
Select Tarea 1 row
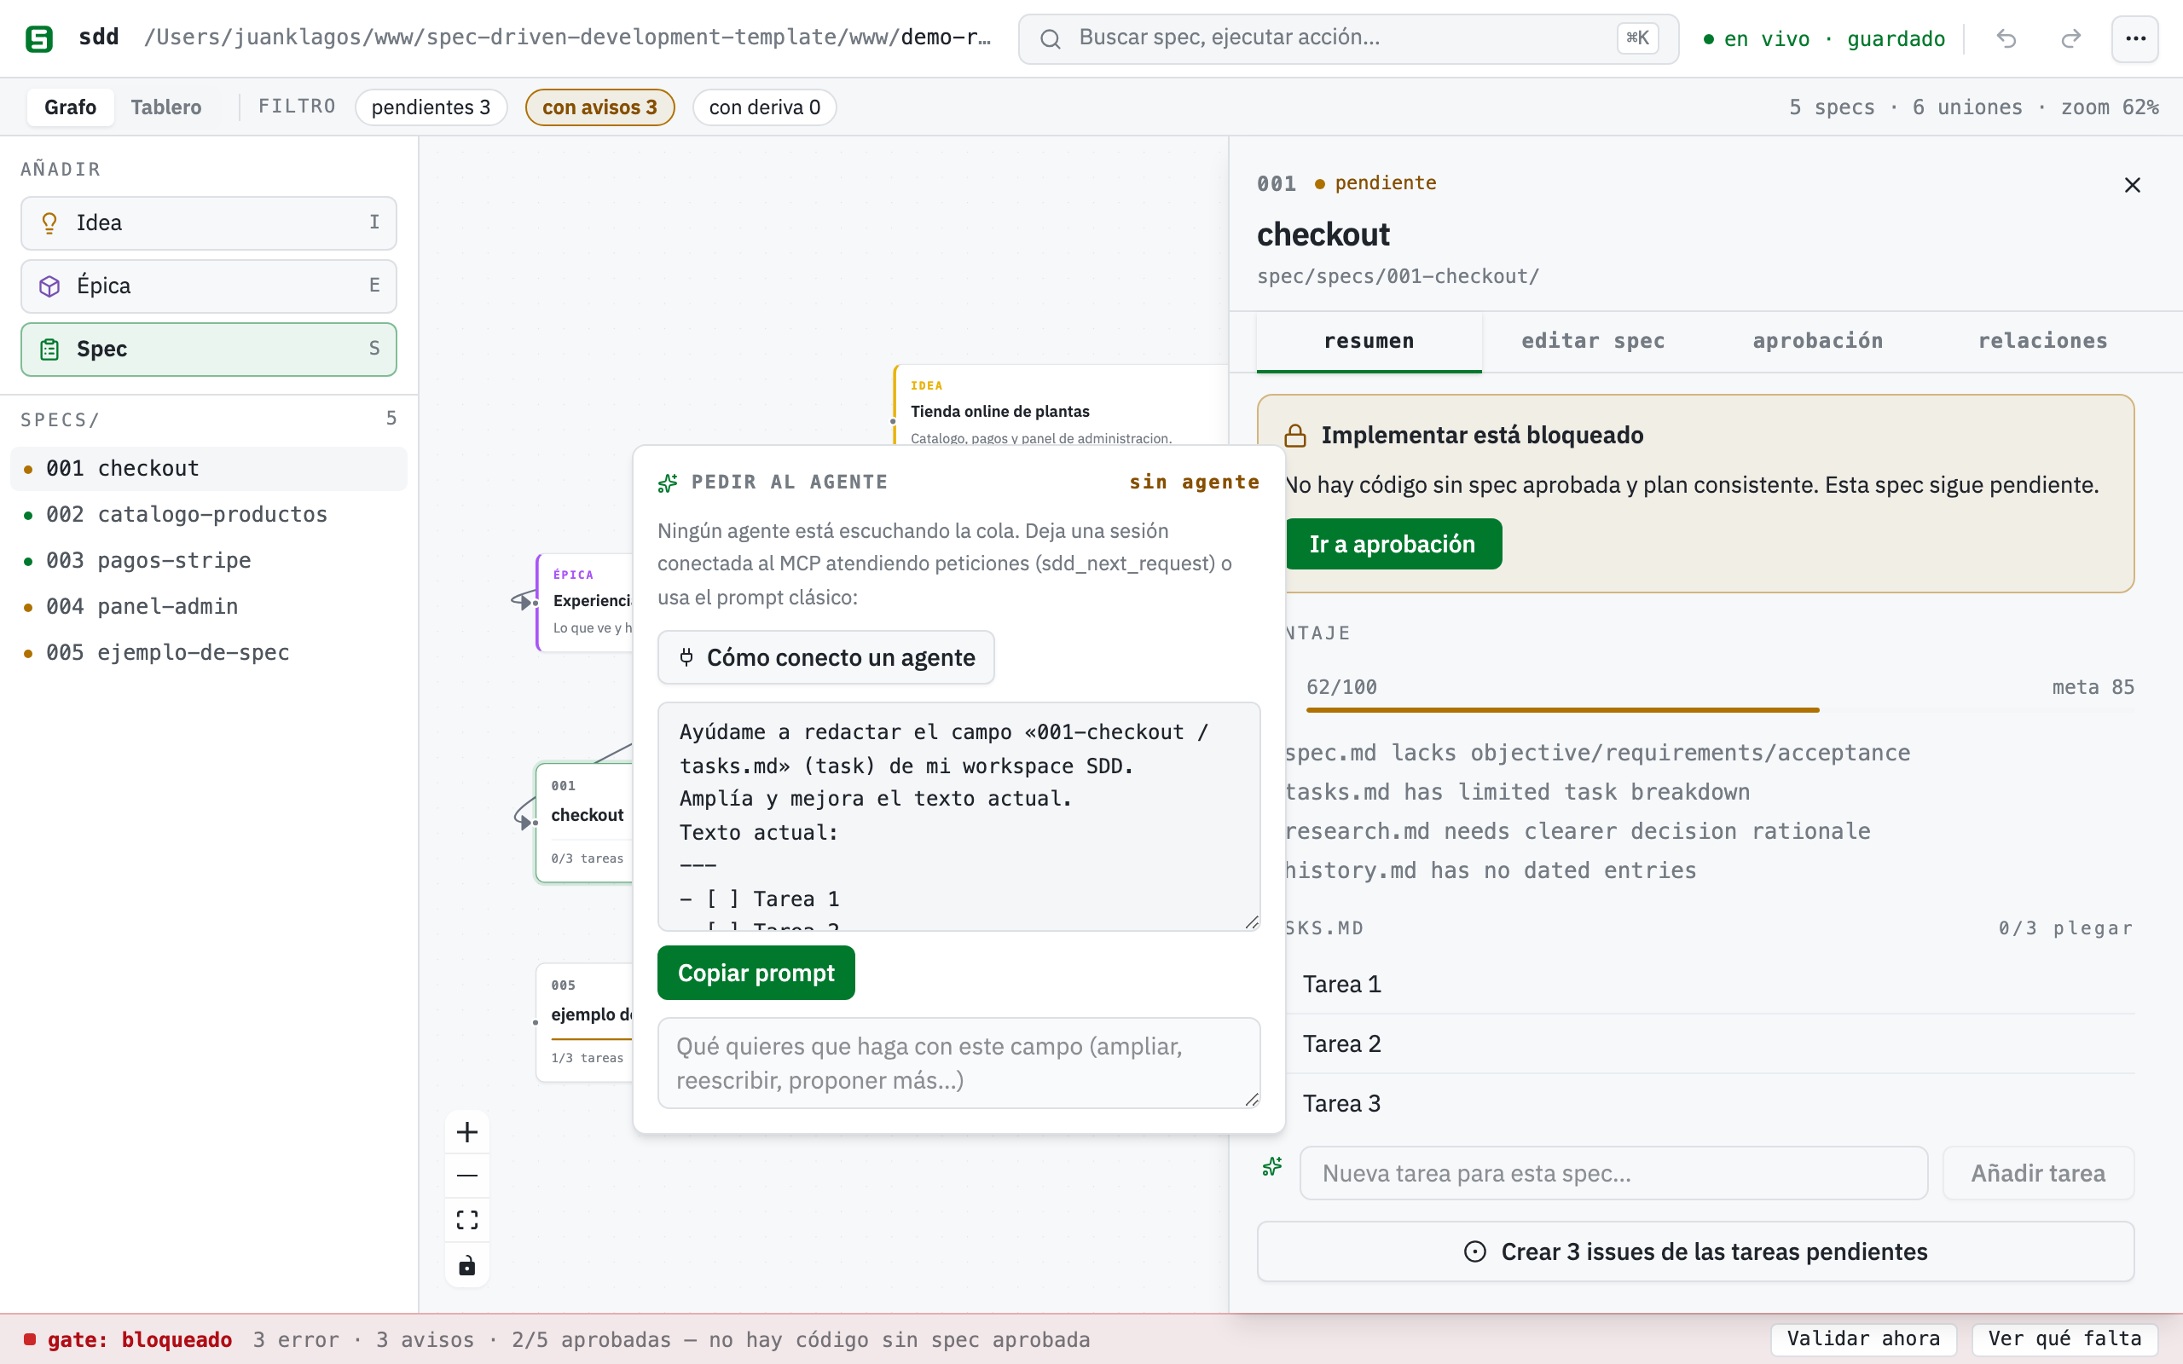(x=1710, y=984)
